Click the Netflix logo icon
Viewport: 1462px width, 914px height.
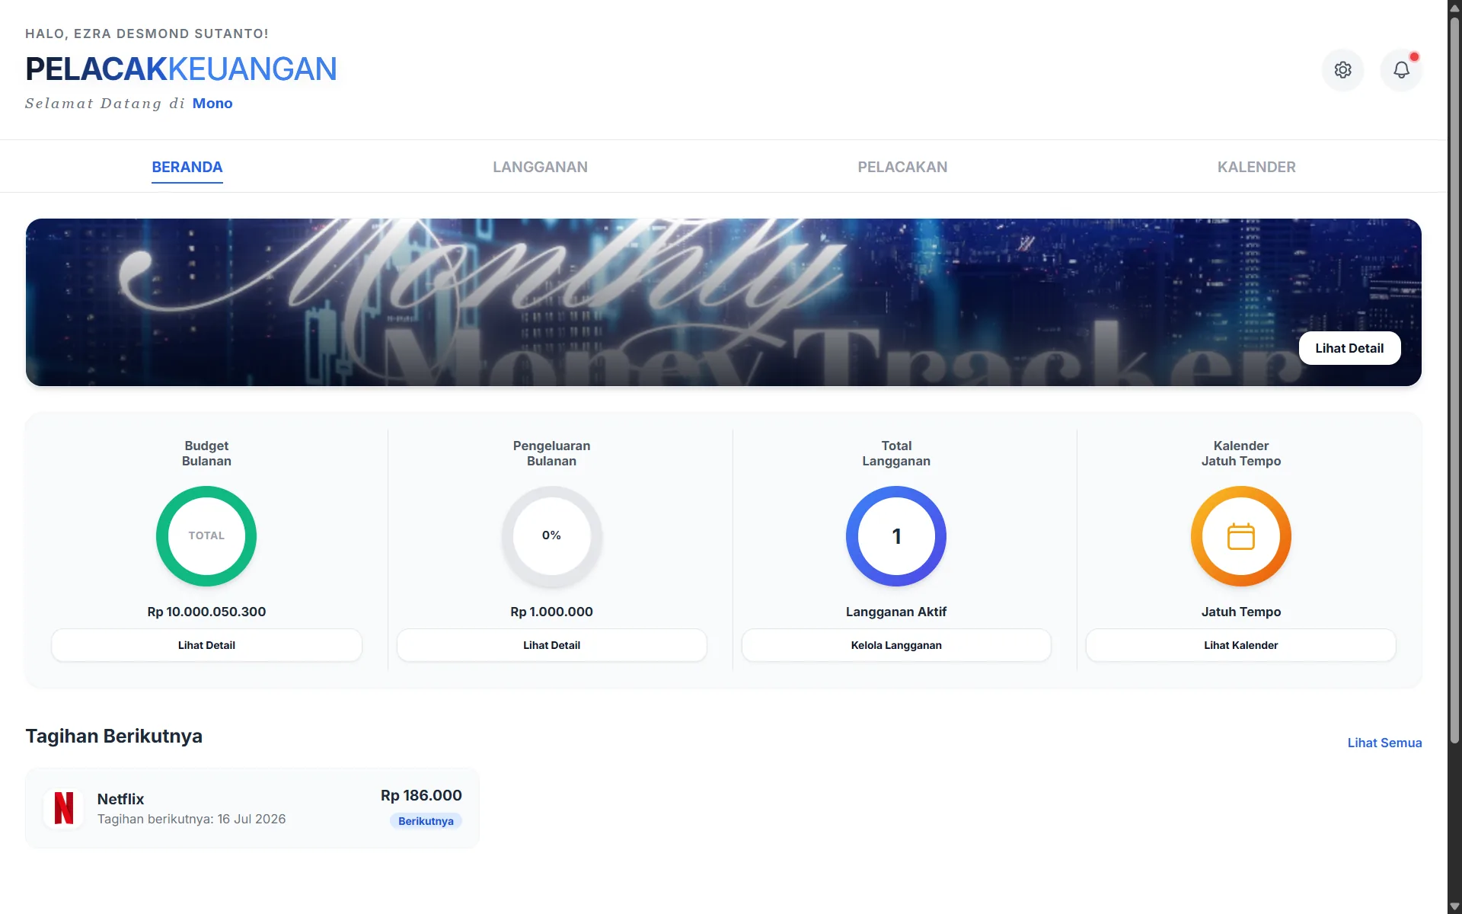pyautogui.click(x=64, y=808)
